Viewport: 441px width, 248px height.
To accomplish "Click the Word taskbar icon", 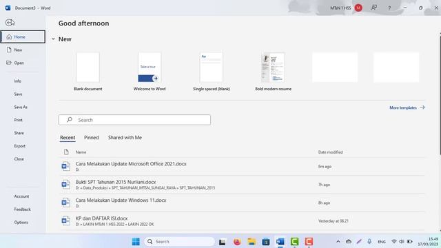I will [x=280, y=242].
